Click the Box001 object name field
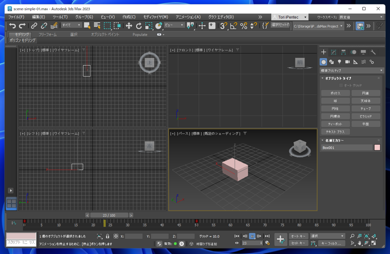The image size is (390, 254). [347, 147]
